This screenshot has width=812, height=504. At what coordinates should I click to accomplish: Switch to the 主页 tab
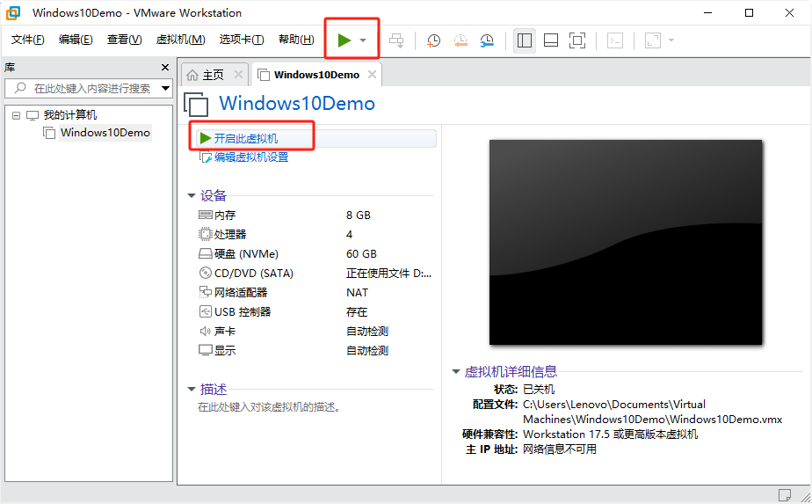point(206,76)
